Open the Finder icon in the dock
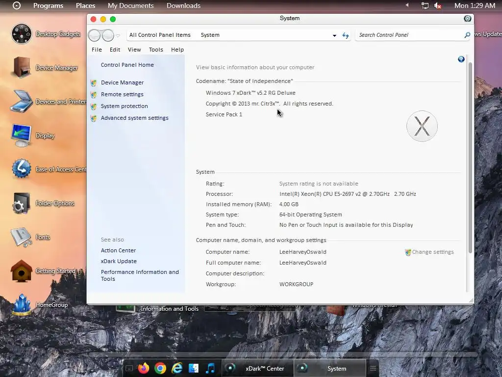Viewport: 502px width, 377px height. coord(194,368)
